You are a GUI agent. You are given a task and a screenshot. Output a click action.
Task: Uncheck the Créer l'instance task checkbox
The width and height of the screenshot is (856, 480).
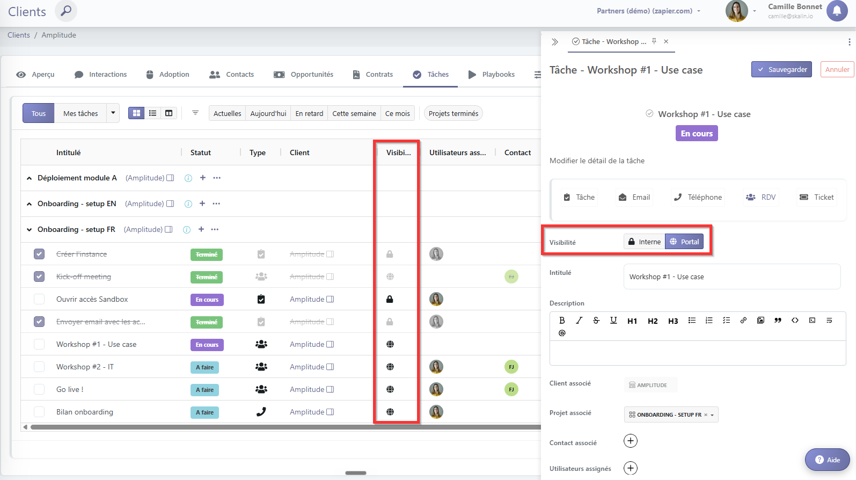(x=39, y=254)
